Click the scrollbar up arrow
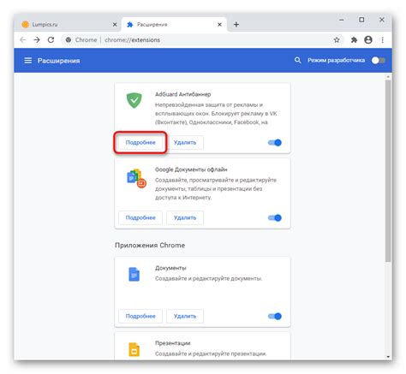 [388, 77]
